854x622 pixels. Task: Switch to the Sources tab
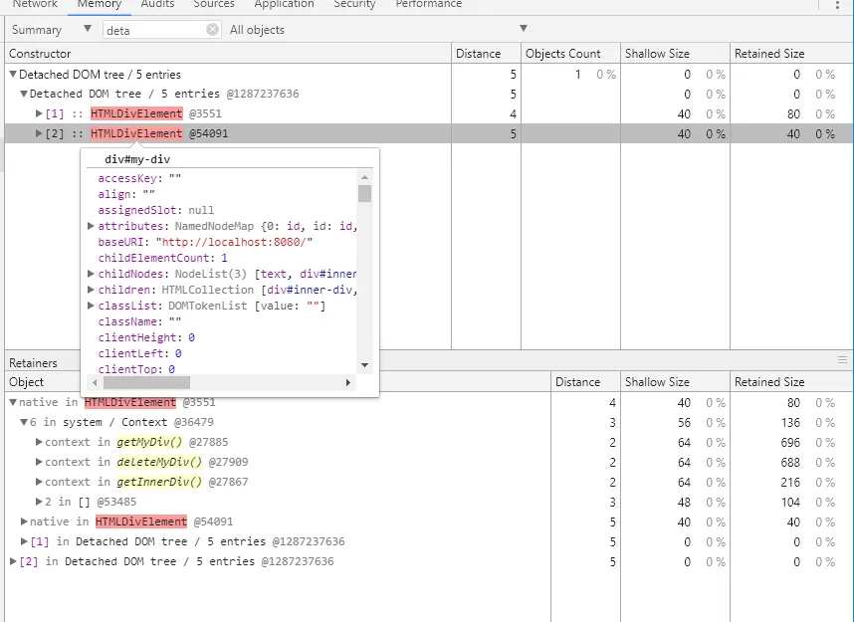[214, 4]
